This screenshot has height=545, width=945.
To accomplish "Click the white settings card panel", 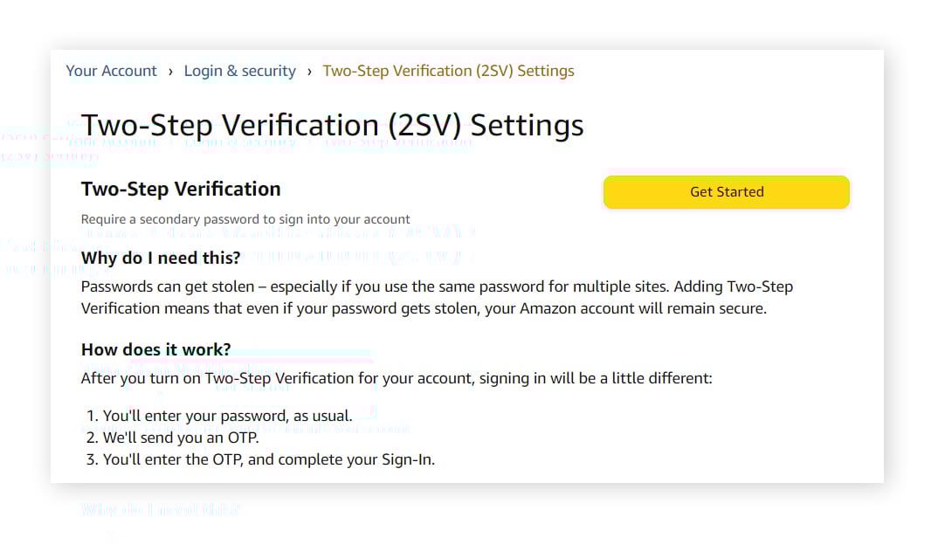I will [467, 262].
